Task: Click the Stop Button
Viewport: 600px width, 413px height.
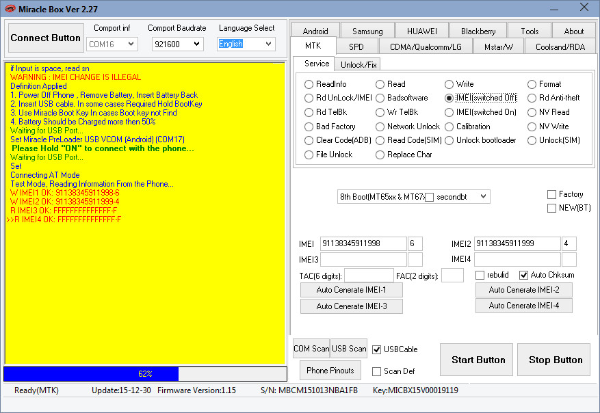Action: 553,360
